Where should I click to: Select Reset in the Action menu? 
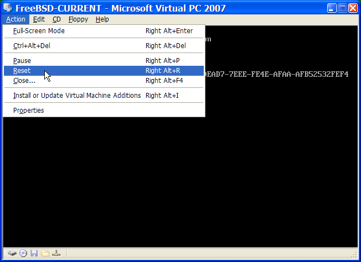(104, 71)
